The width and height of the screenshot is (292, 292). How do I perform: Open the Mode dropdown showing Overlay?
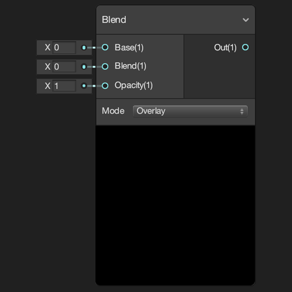[x=190, y=111]
